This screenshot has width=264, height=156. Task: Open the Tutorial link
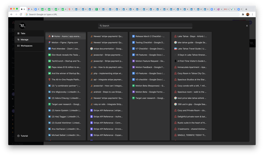click(x=23, y=136)
